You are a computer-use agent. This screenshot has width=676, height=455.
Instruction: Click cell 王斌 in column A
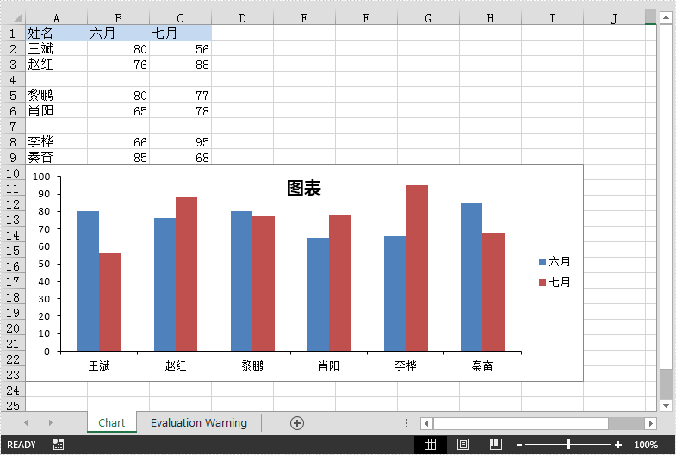tap(57, 49)
